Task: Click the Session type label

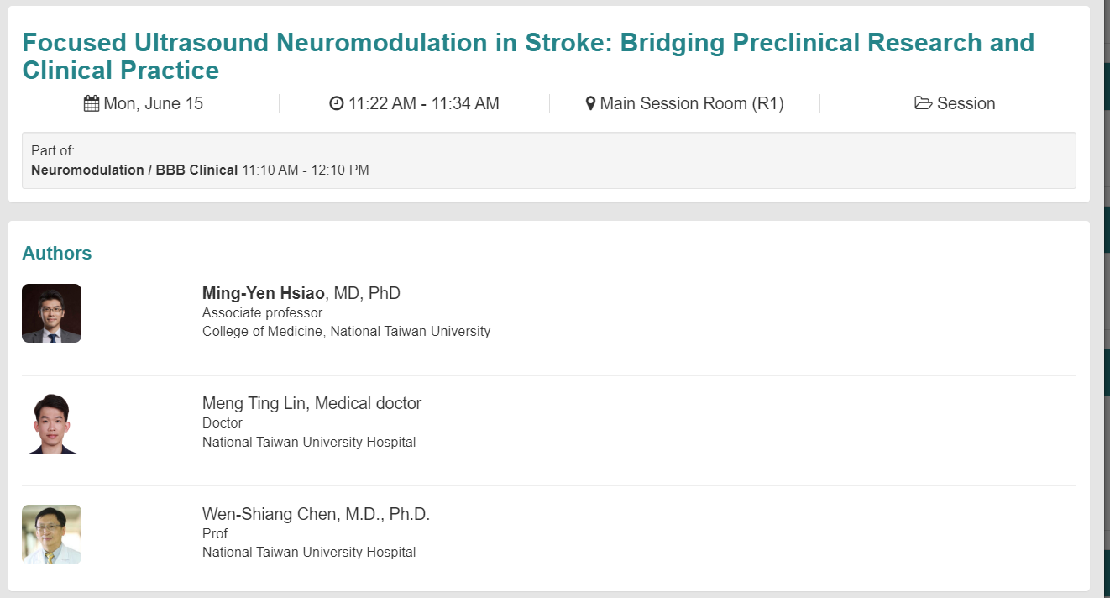Action: click(x=966, y=104)
